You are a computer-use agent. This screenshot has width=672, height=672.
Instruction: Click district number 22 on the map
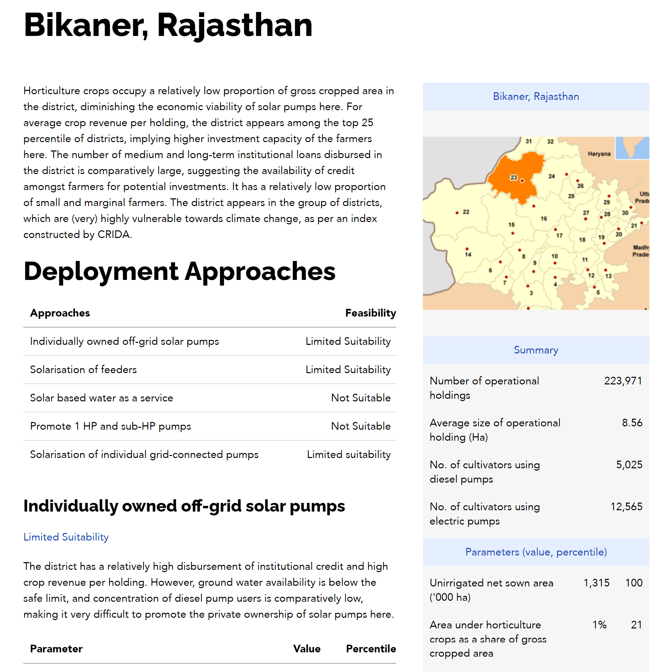(x=466, y=212)
